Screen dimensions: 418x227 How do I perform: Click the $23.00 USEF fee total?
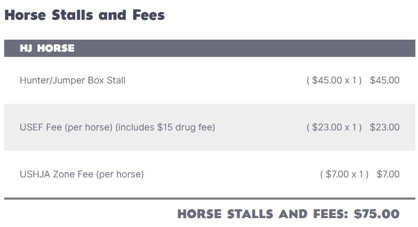point(385,127)
